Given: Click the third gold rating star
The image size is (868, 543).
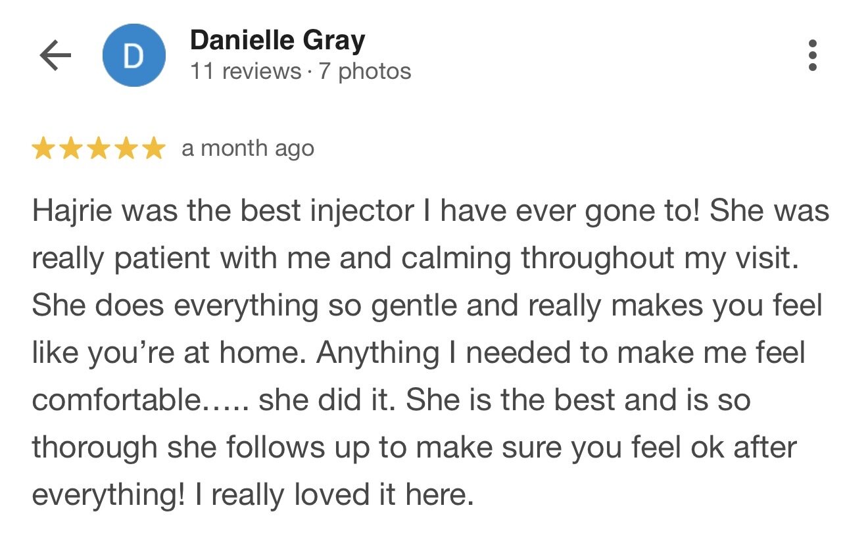Looking at the screenshot, I should [98, 149].
